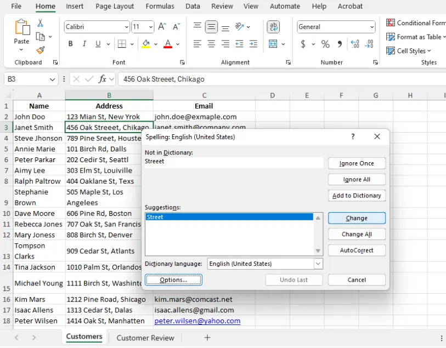Screen dimensions: 446x348
Task: Toggle Bold formatting
Action: (x=71, y=44)
